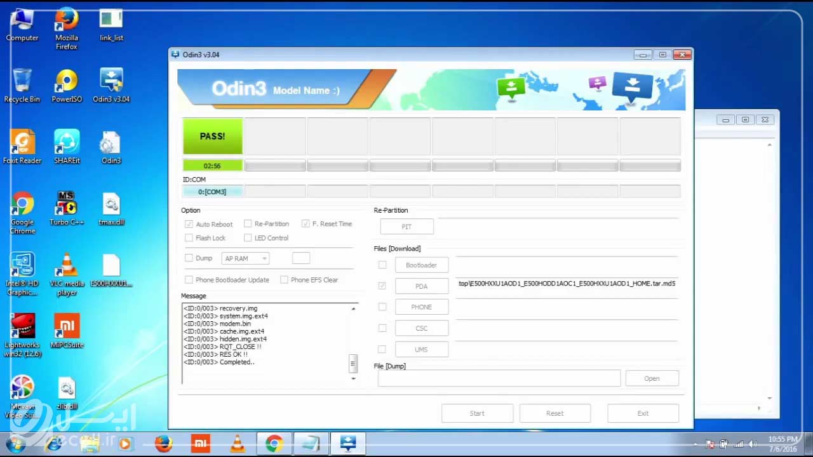Click the Firefox icon in the taskbar

[x=164, y=444]
